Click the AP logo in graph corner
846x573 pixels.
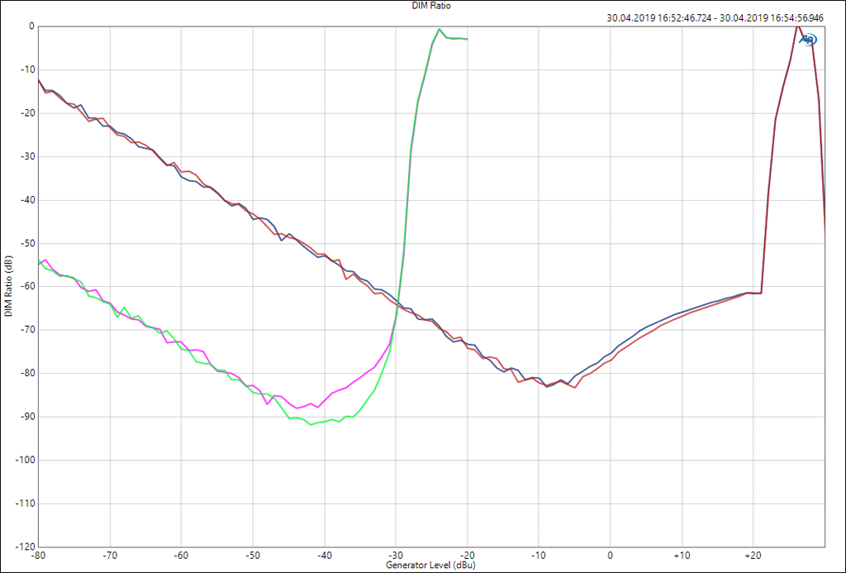808,39
